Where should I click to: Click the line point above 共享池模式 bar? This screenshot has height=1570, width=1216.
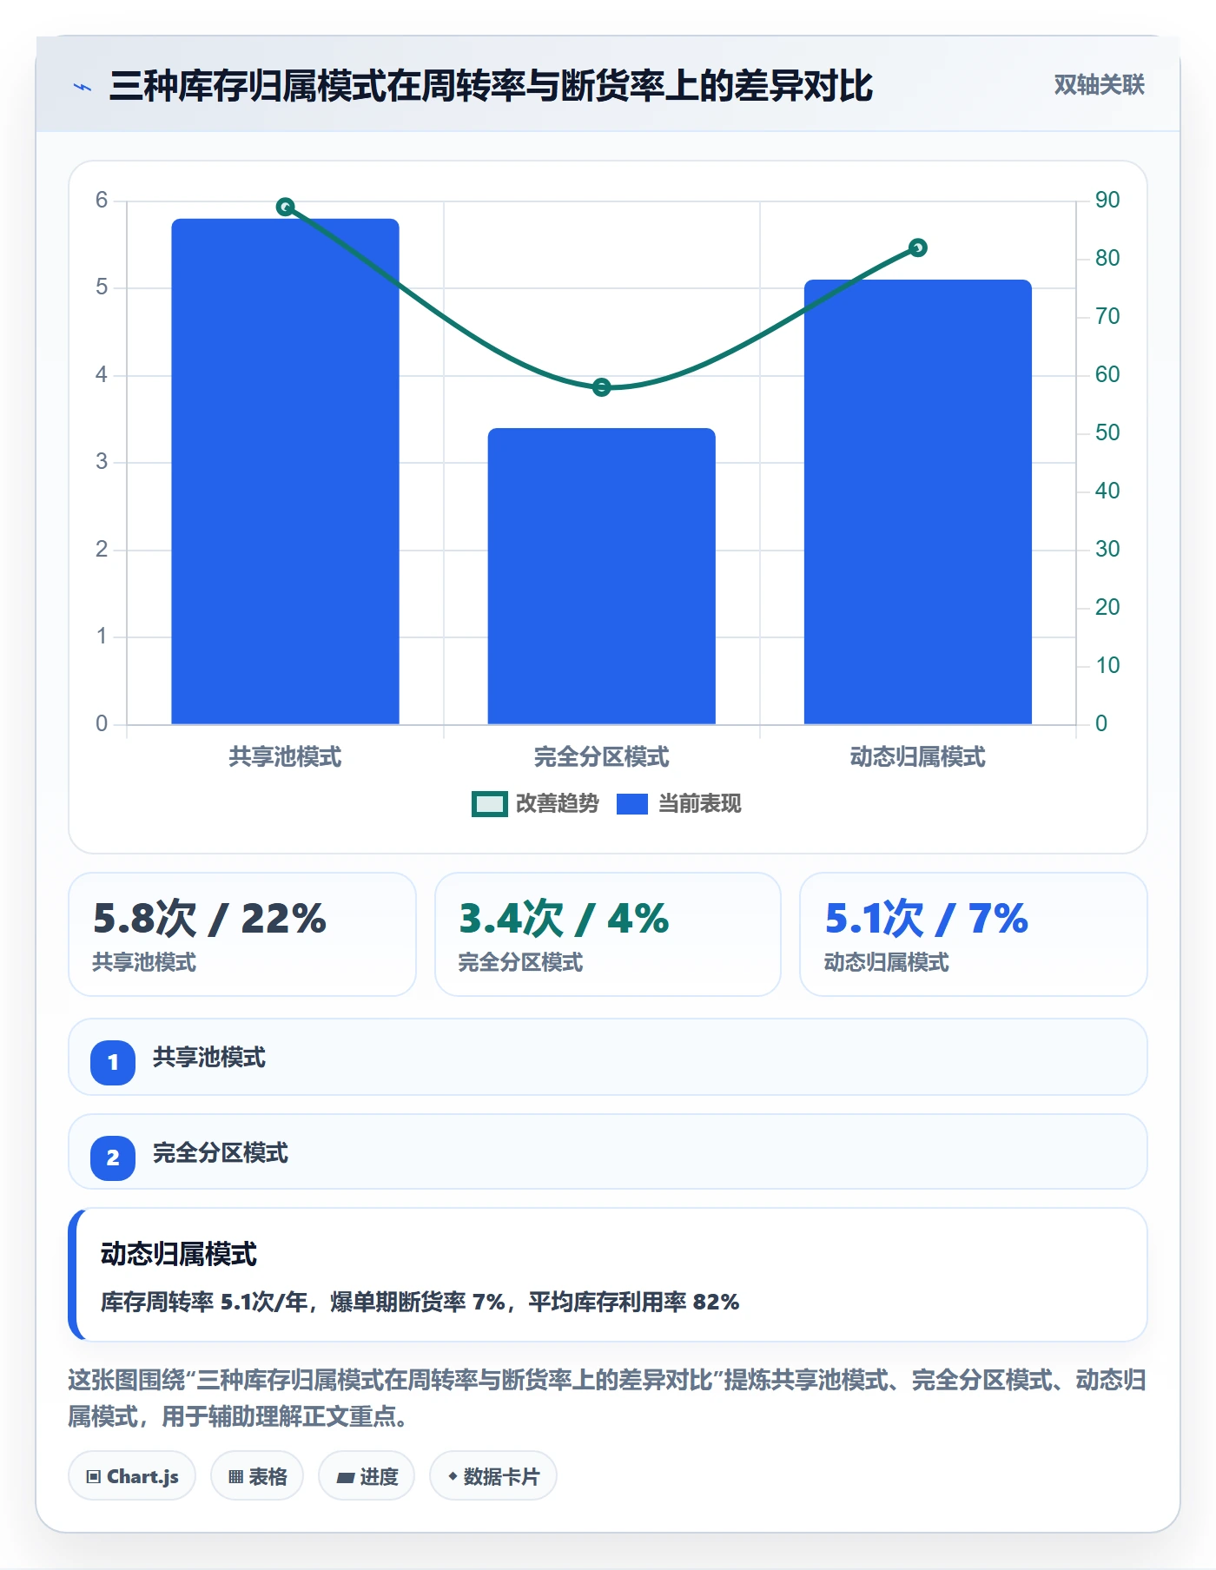(285, 207)
